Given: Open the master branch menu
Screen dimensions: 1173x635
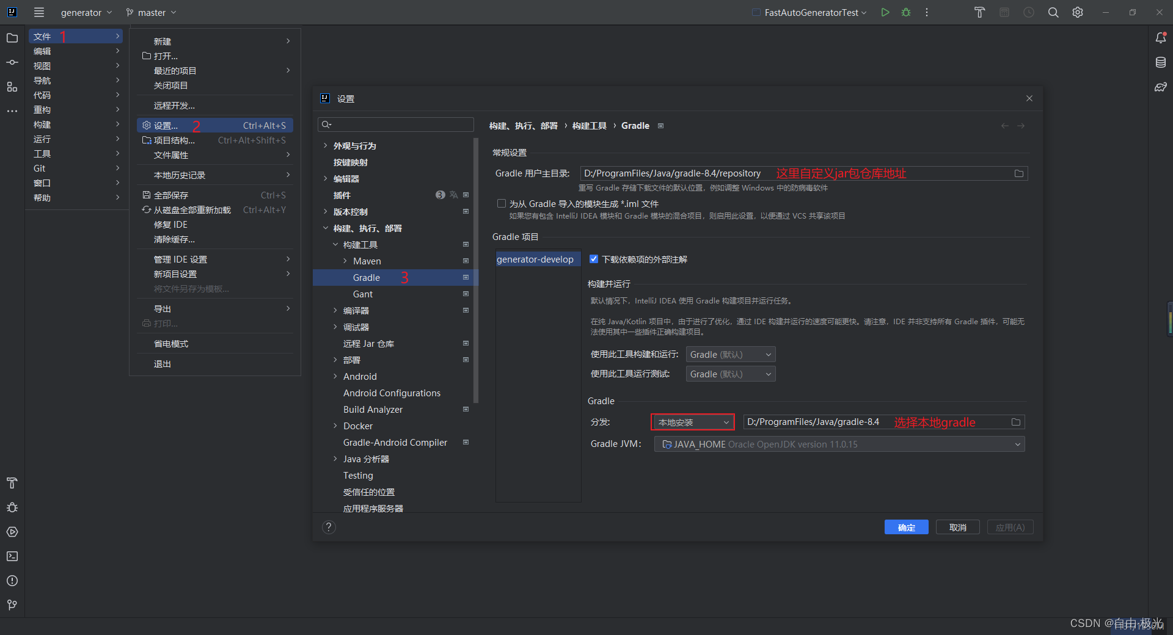Looking at the screenshot, I should coord(150,12).
